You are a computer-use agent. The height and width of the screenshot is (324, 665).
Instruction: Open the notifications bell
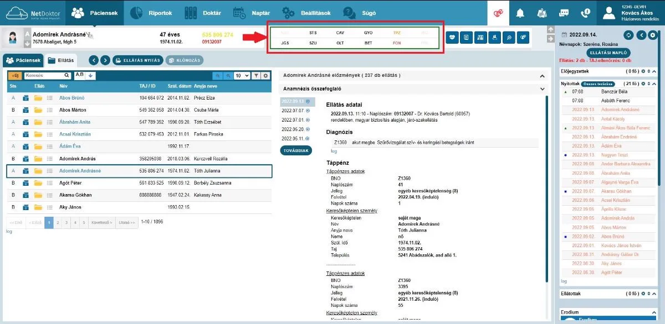[x=520, y=13]
